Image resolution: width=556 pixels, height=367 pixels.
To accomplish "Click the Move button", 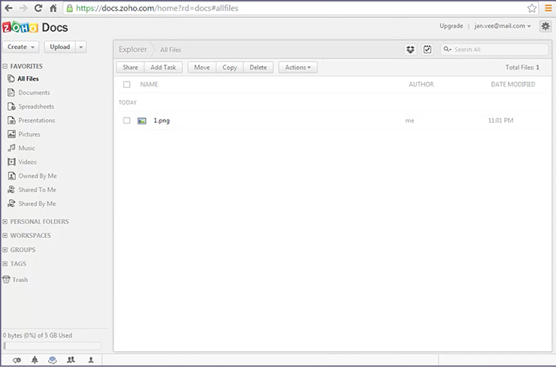I will (202, 68).
